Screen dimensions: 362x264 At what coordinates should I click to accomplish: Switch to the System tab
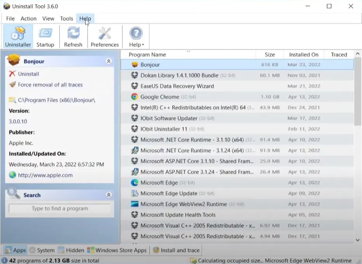click(x=42, y=250)
